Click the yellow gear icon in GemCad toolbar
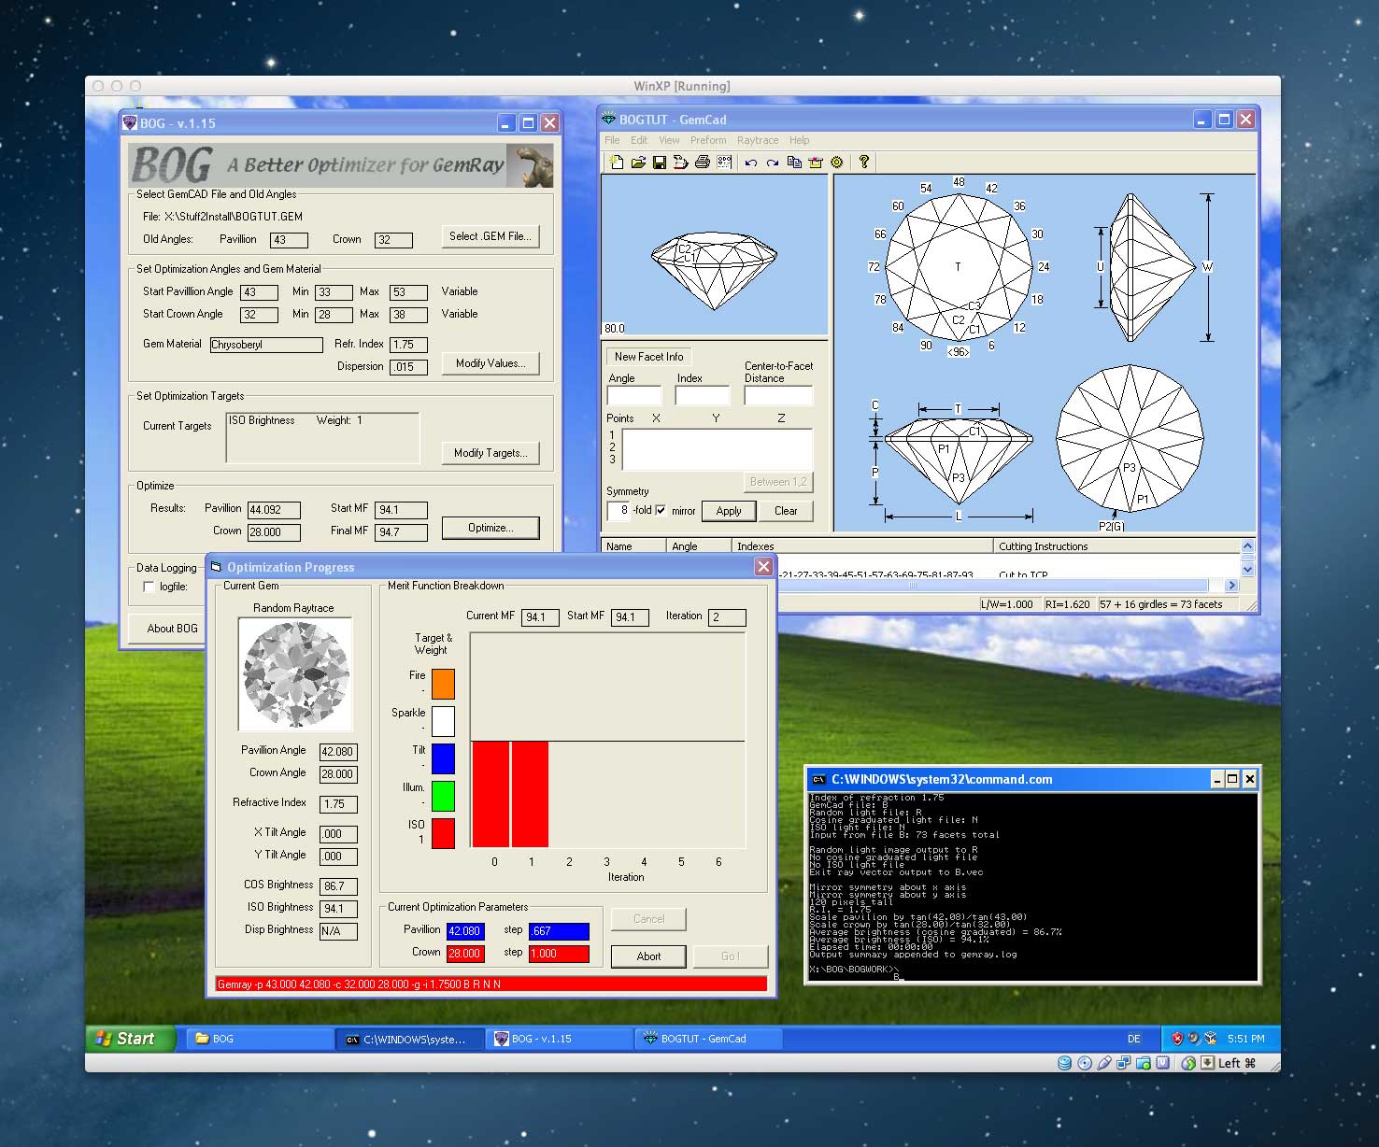The image size is (1379, 1147). pos(837,163)
